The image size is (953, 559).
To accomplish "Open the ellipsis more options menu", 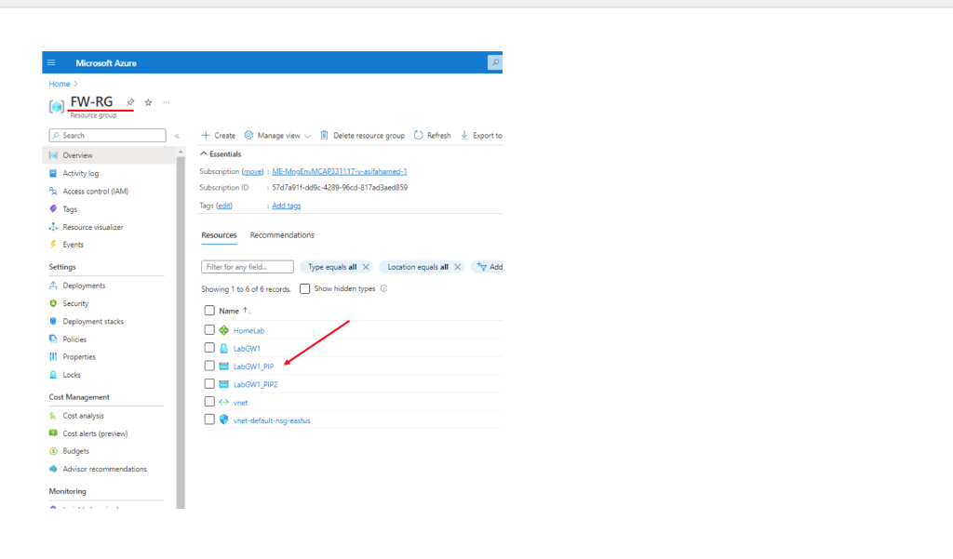I will tap(167, 102).
